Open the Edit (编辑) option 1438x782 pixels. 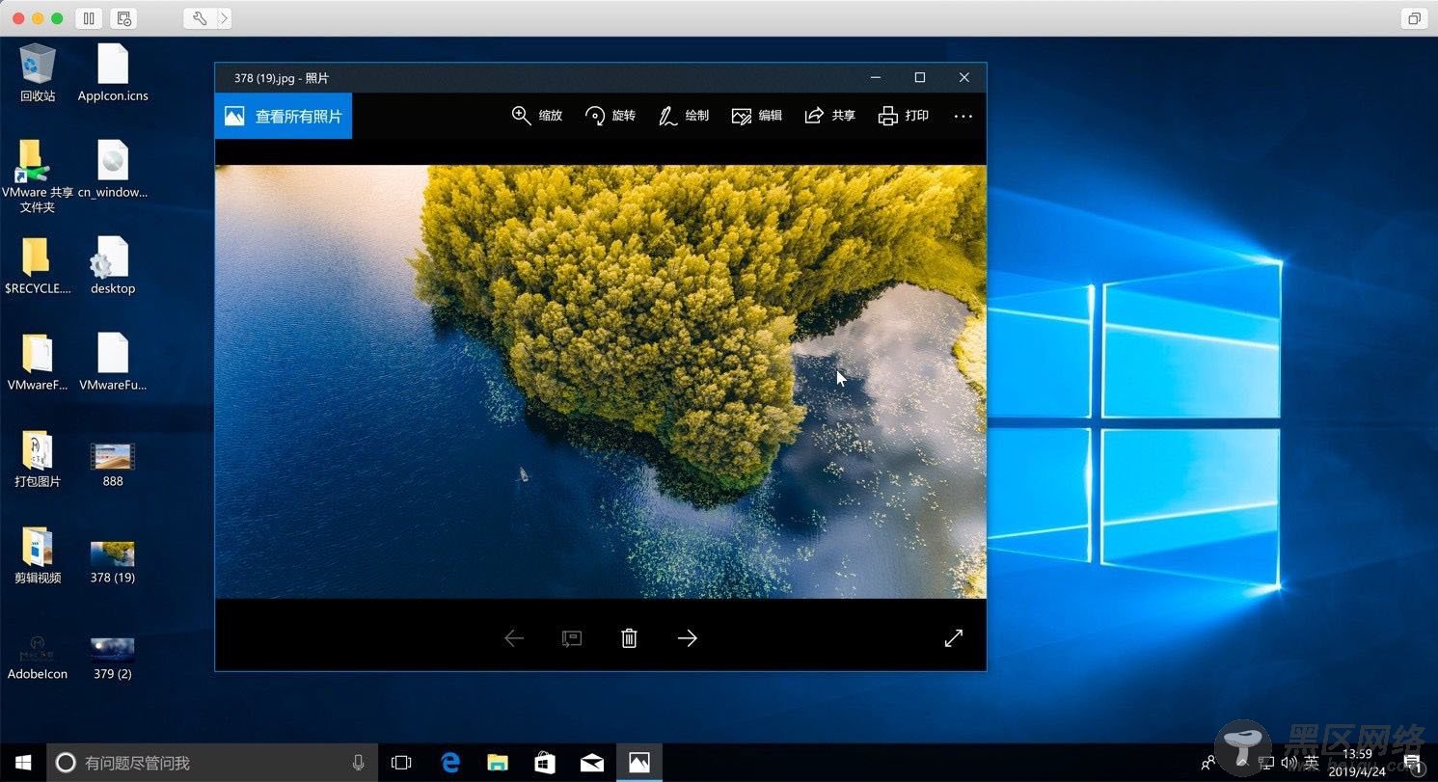(x=757, y=116)
